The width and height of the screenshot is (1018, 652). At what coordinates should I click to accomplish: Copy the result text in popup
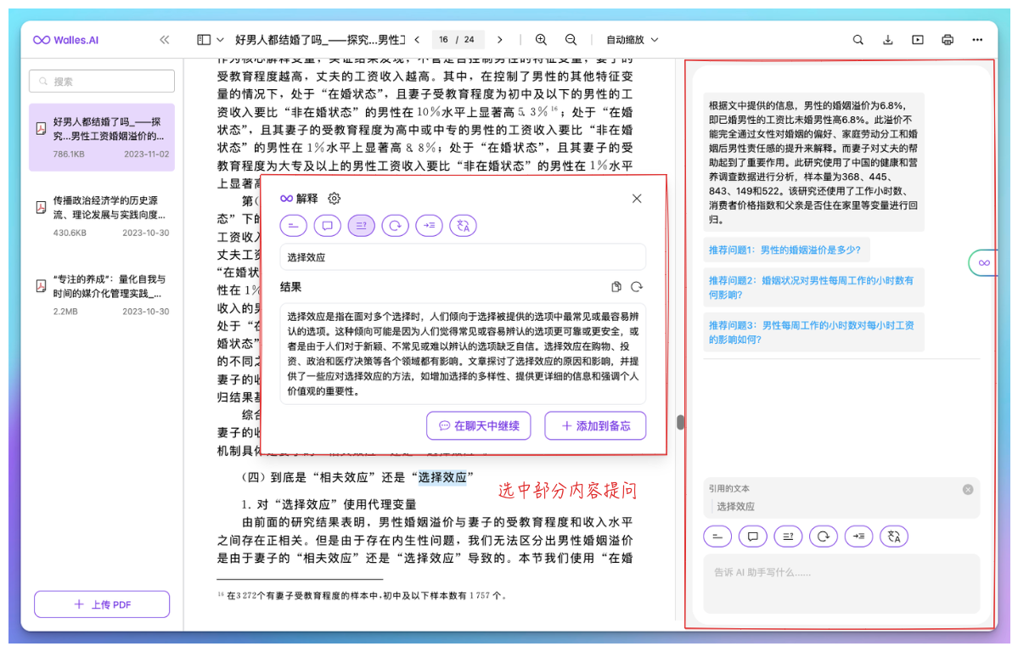point(616,286)
